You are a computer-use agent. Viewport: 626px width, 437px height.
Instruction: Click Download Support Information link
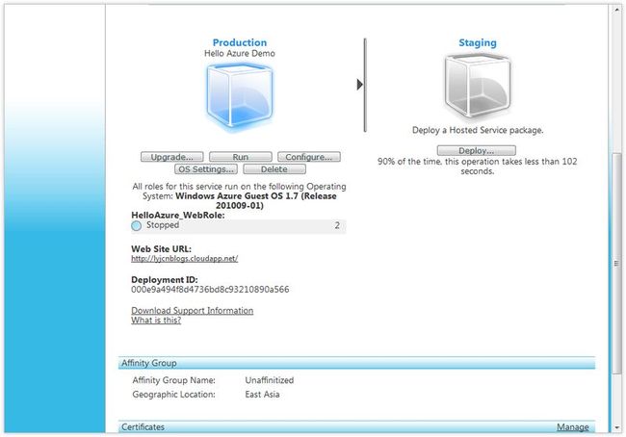pos(192,311)
